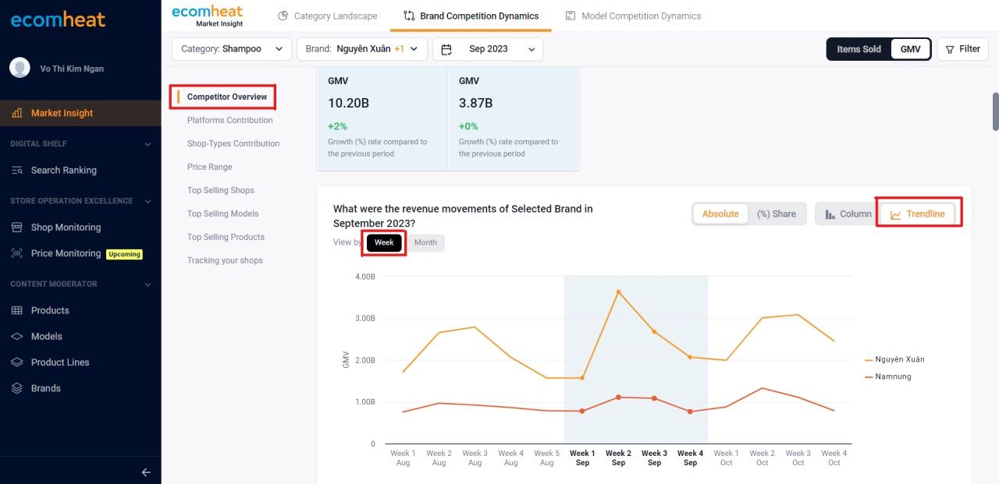This screenshot has height=484, width=999.
Task: Switch metric toggle to Items Sold
Action: 859,49
